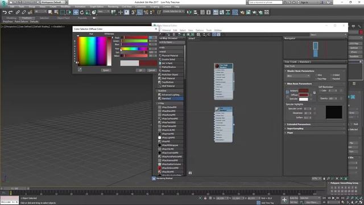Viewport: 364px width, 205px height.
Task: Toggle the Window/Crossing selection icon
Action: coord(69,13)
